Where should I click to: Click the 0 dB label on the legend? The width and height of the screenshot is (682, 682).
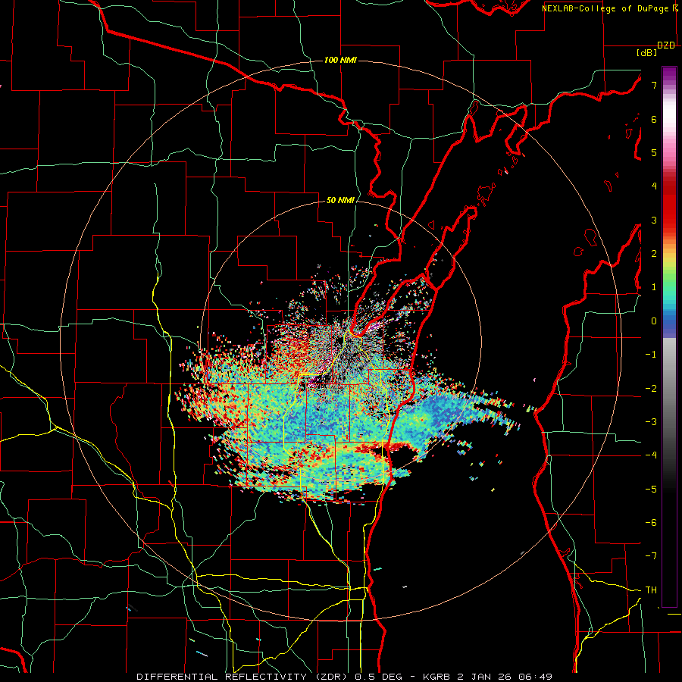tap(654, 321)
